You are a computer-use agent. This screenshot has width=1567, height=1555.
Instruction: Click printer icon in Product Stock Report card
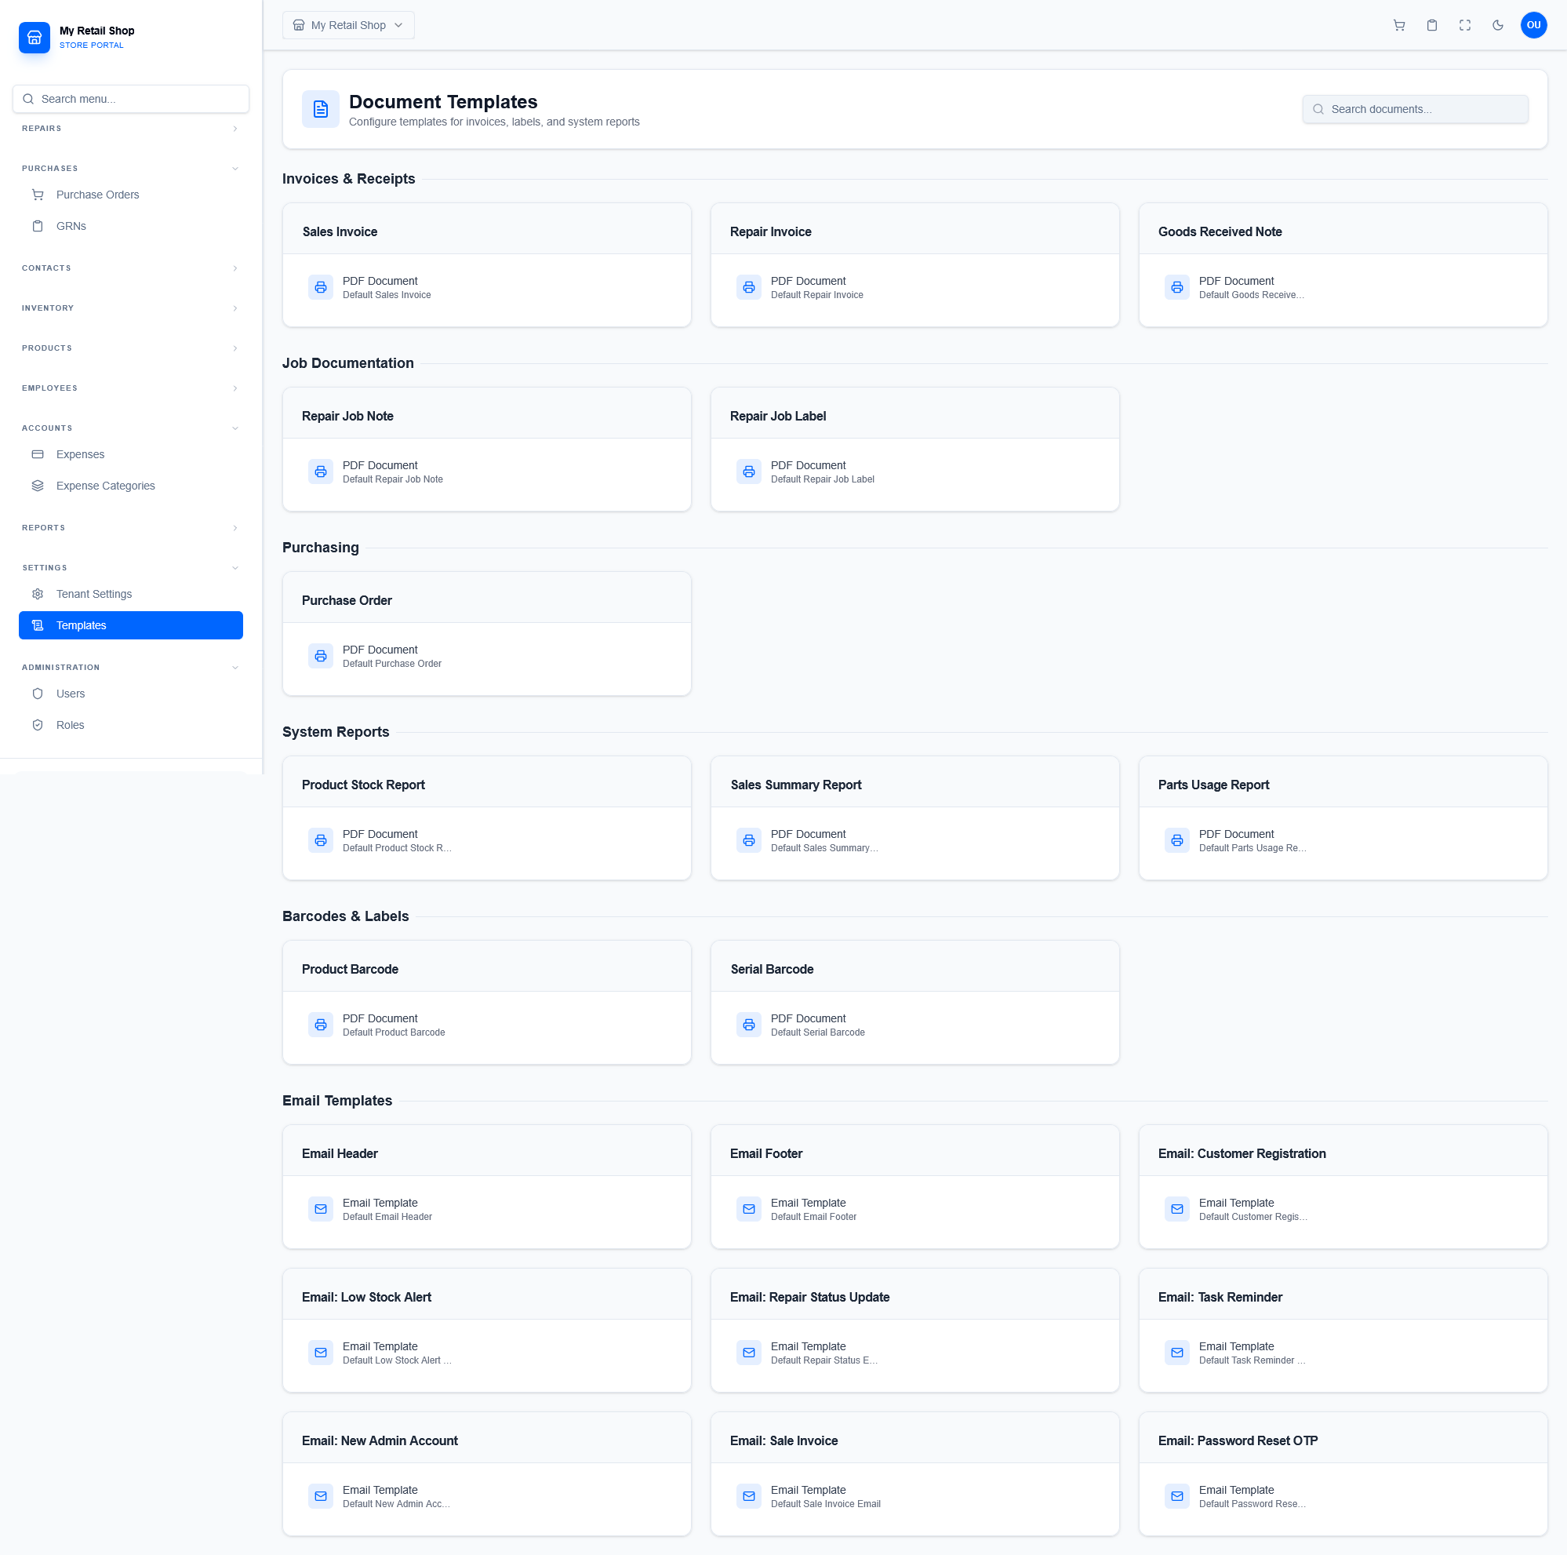[x=320, y=840]
